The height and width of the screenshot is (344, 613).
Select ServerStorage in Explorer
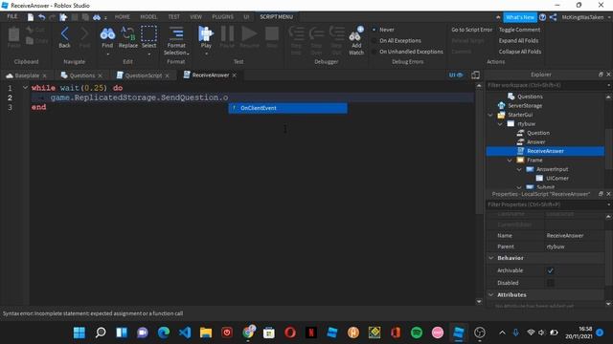tap(525, 106)
